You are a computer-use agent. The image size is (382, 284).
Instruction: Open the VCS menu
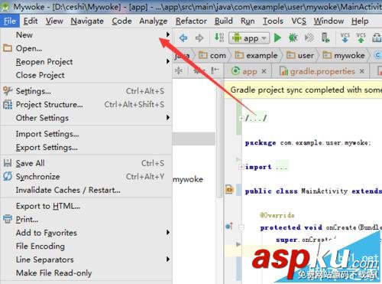299,21
